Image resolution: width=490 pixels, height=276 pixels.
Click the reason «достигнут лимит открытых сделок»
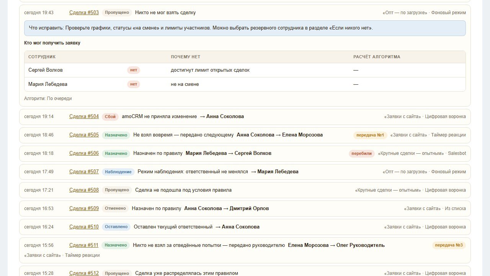coord(210,70)
